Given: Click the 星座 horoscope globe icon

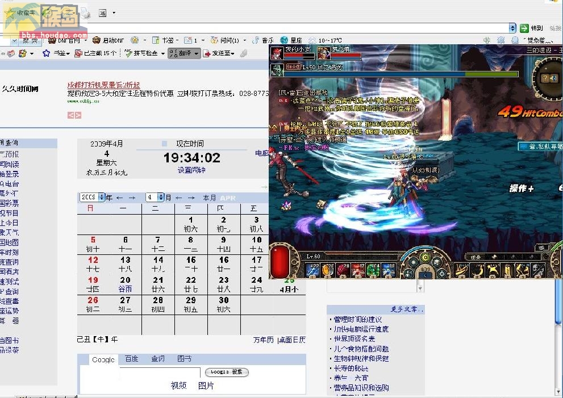Looking at the screenshot, I should coord(284,40).
